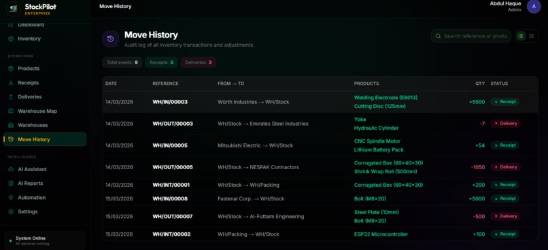Select Move History in the sidebar
Viewport: 548px width, 250px height.
(45, 139)
